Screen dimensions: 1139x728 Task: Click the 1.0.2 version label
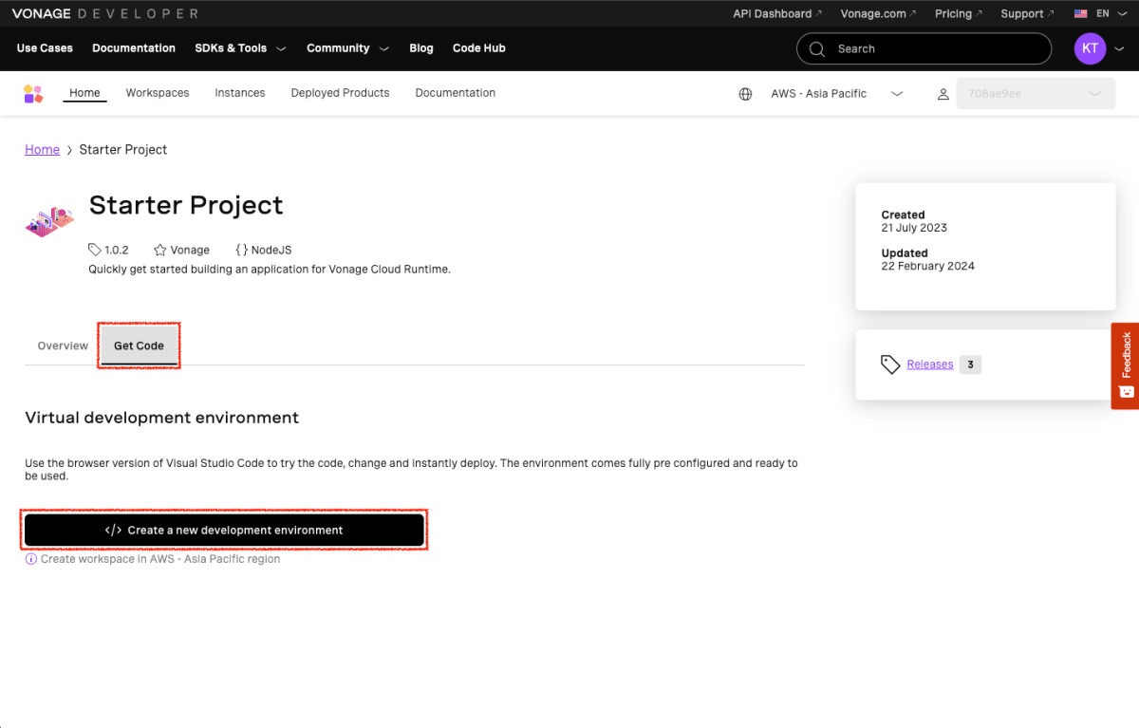pyautogui.click(x=117, y=250)
